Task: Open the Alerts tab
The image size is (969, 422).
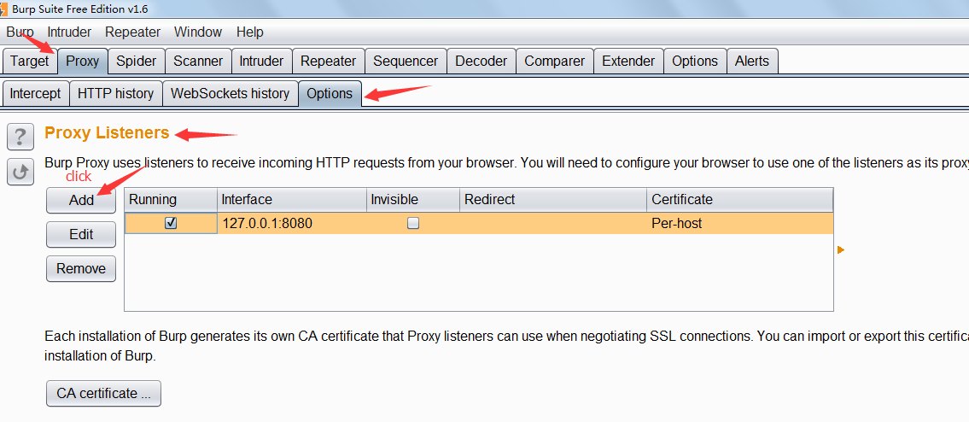Action: point(751,62)
